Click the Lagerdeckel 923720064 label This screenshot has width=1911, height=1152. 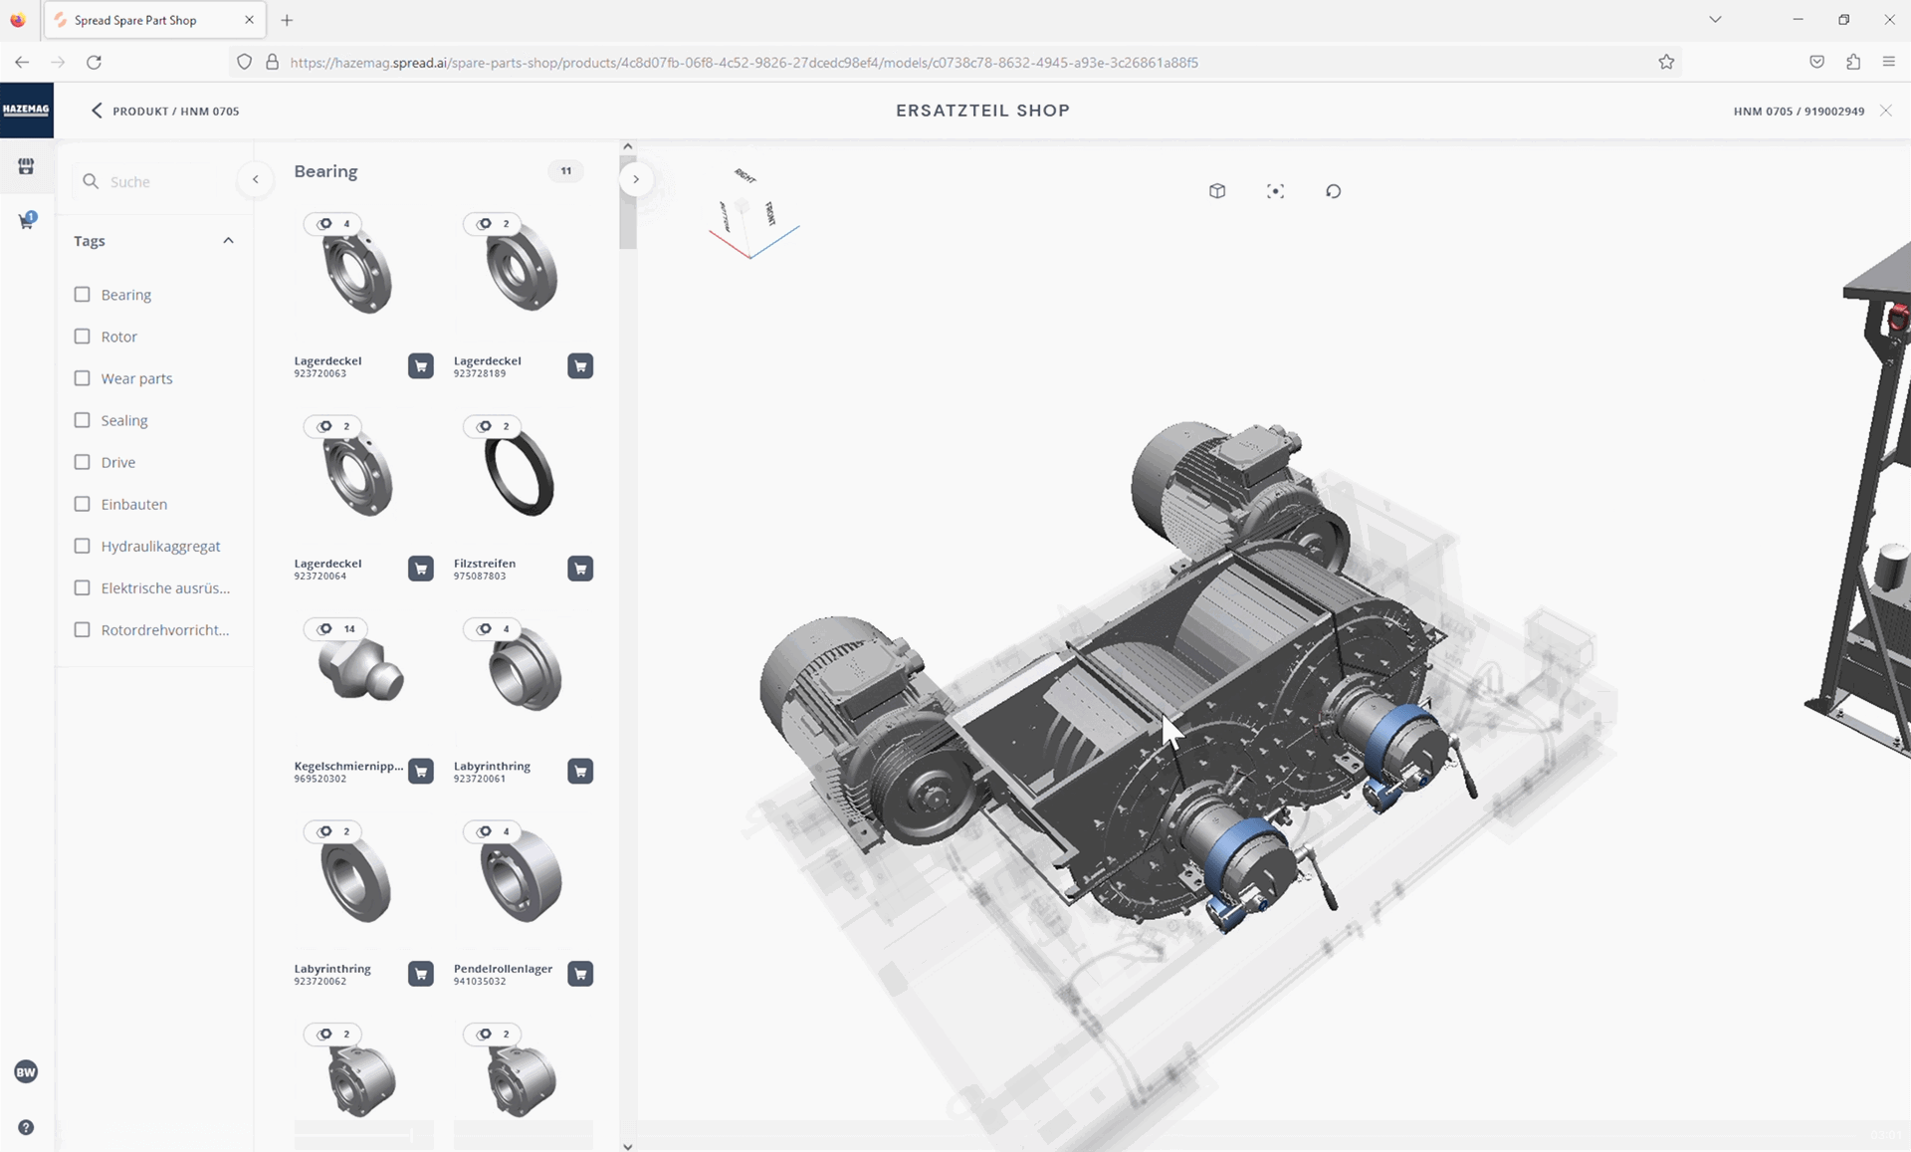(327, 564)
